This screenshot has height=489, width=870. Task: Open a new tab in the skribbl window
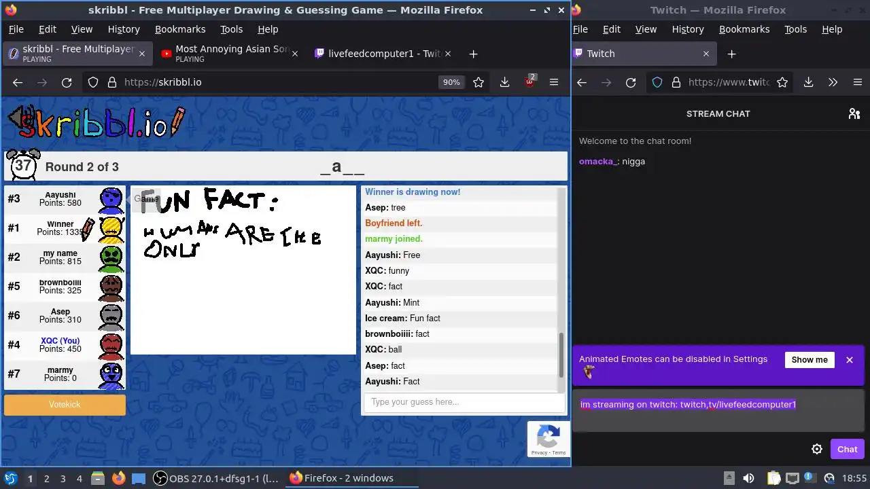(x=473, y=54)
